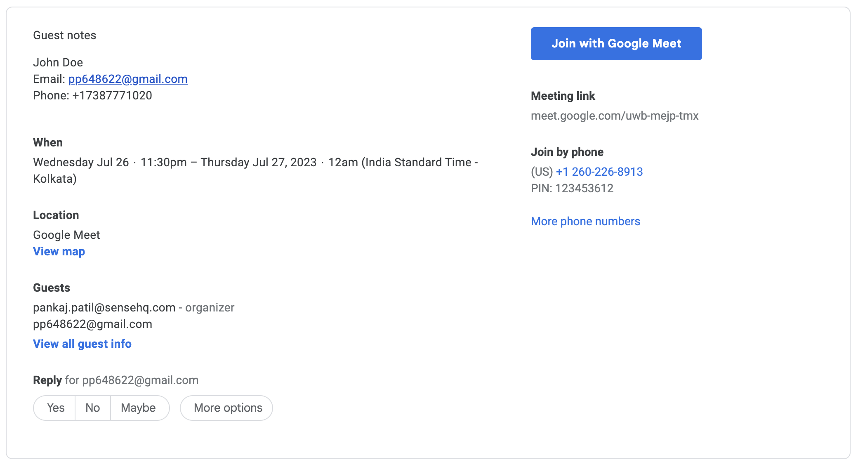Click the Google Meet location text
Screen dimensions: 858x467
click(x=66, y=235)
